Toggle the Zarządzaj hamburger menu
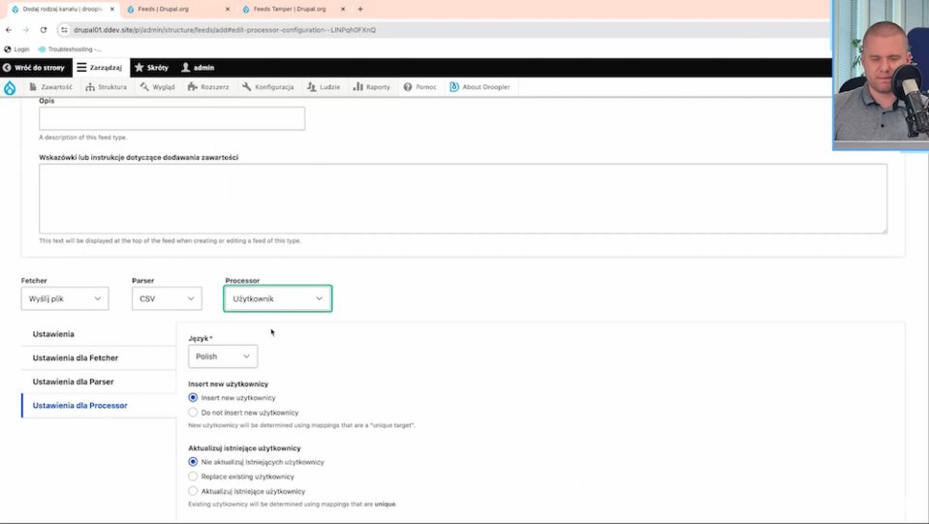Screen dimensions: 929x524 click(81, 68)
